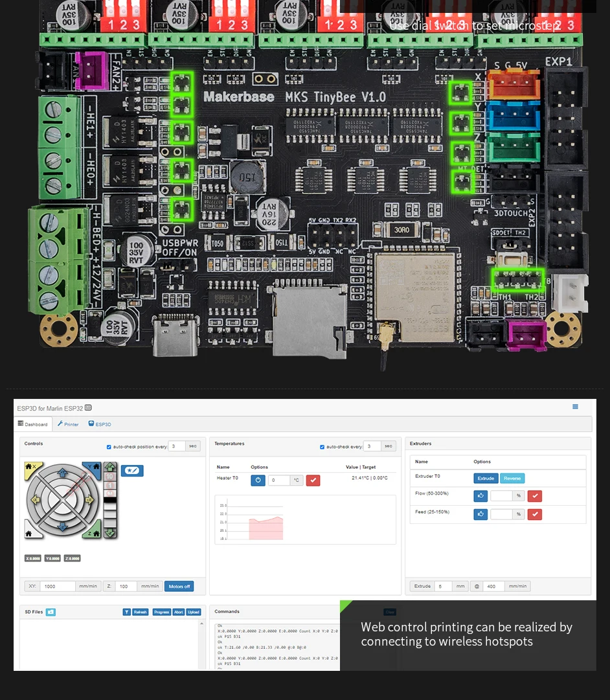Raise Z axis with the up arrow
Viewport: 610px width, 700px height.
pyautogui.click(x=110, y=468)
